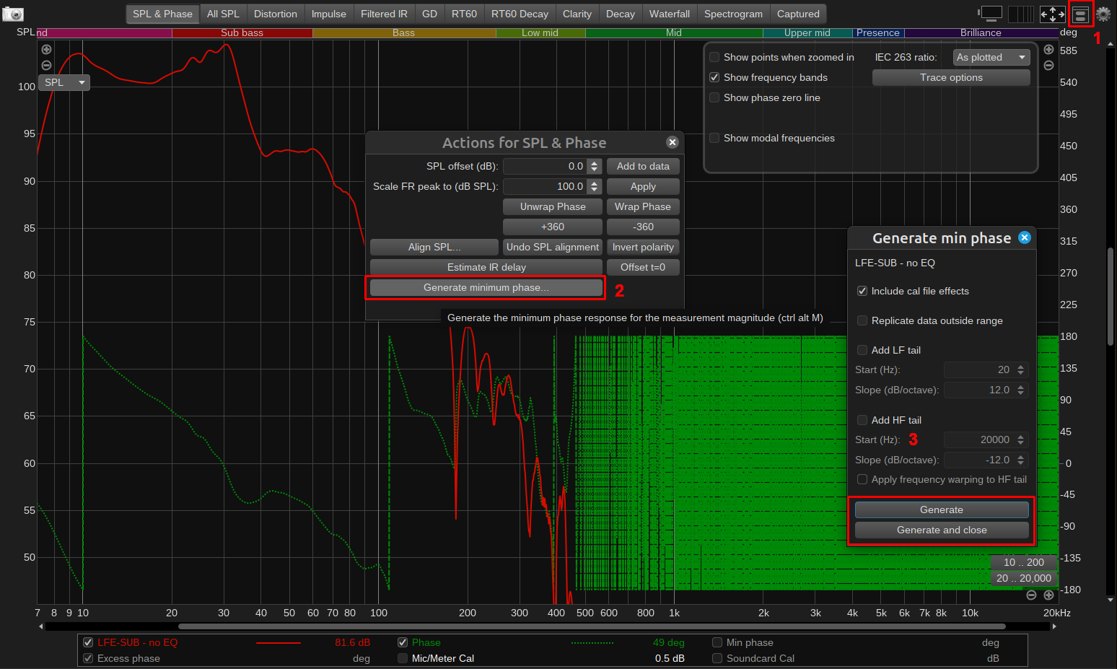This screenshot has width=1117, height=669.
Task: Click the fit-to-data arrows icon
Action: click(x=1052, y=14)
